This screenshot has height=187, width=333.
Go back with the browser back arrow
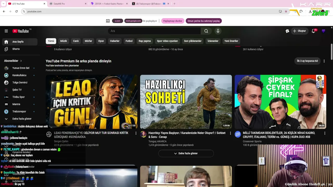coord(4,11)
